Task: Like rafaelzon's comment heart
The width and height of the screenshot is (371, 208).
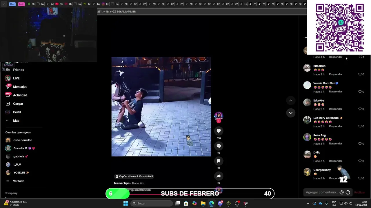Action: tap(360, 74)
